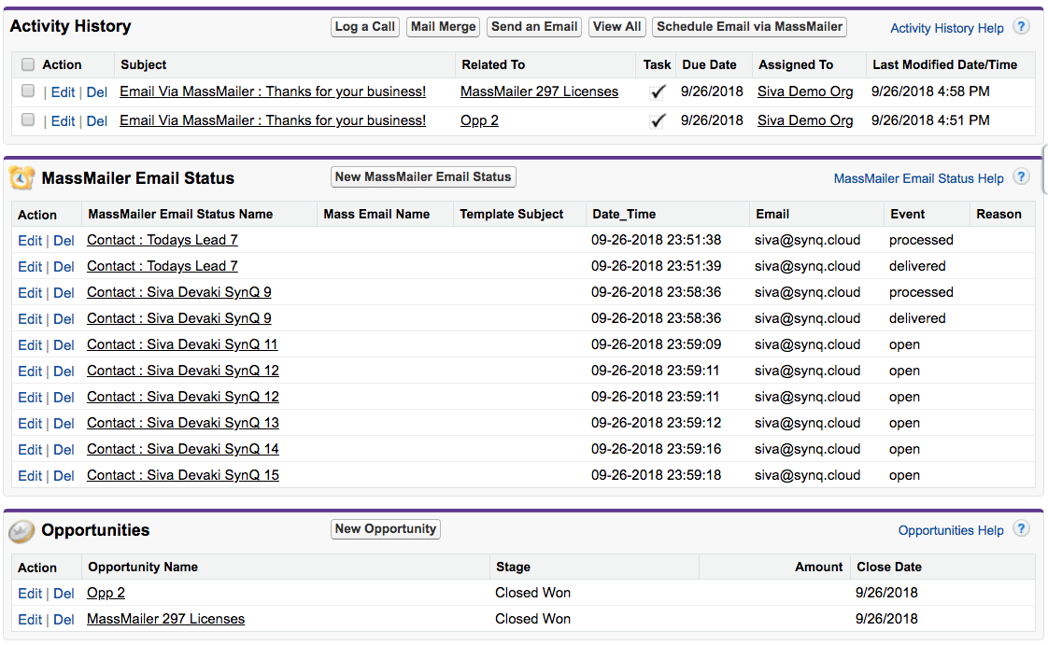Click the MassMailer Email Status help icon
The image size is (1048, 645).
(x=1021, y=177)
